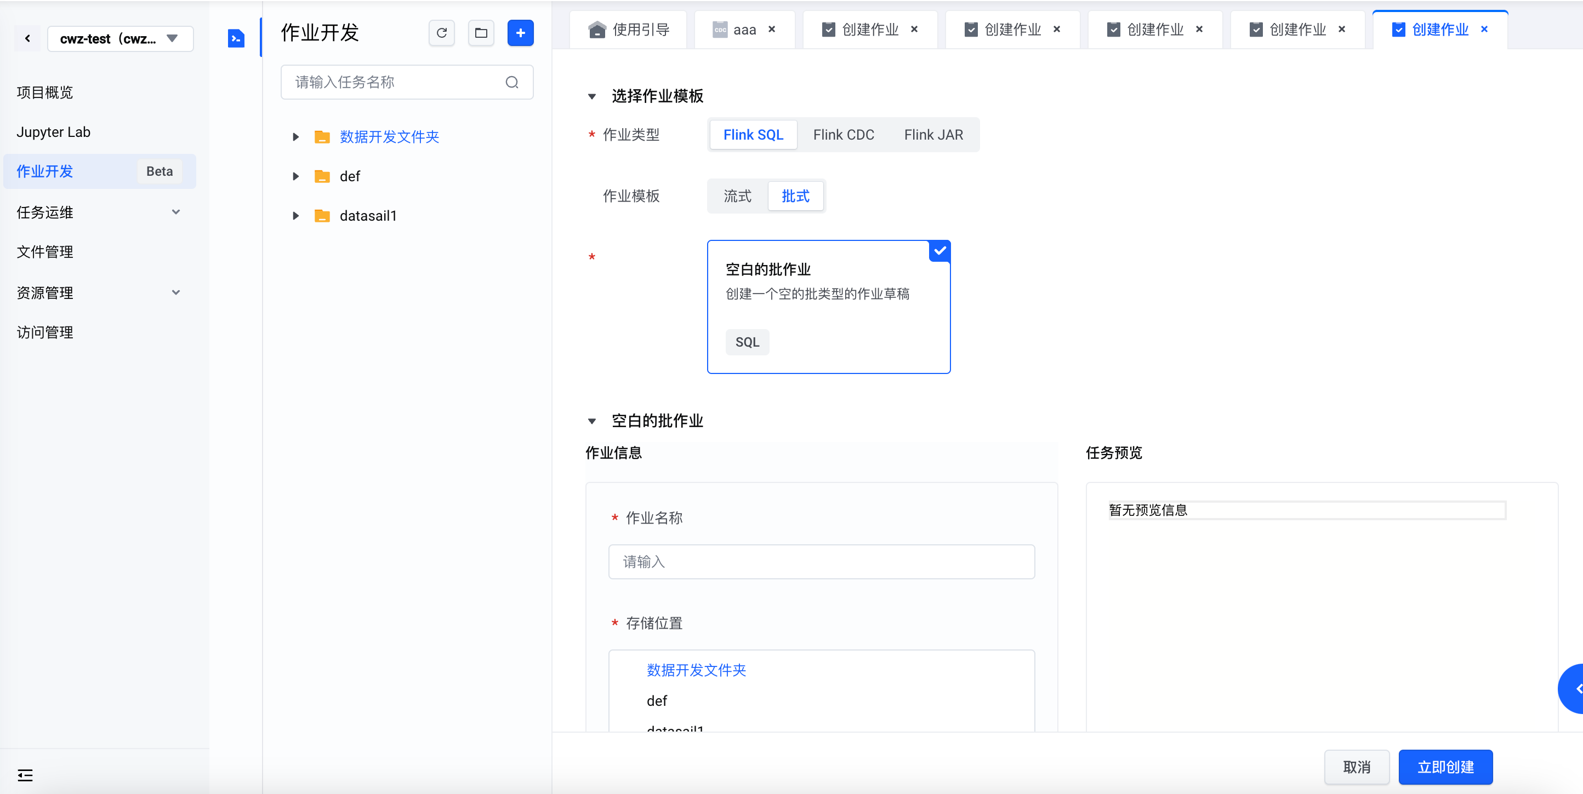This screenshot has width=1583, height=794.
Task: Cancel job creation with 取消
Action: [x=1356, y=767]
